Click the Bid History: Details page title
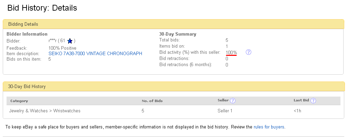This screenshot has width=347, height=137. [42, 8]
